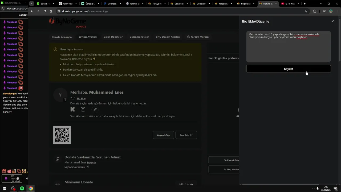The width and height of the screenshot is (341, 192).
Task: Click the page scrollbar on the right
Action: [339, 40]
